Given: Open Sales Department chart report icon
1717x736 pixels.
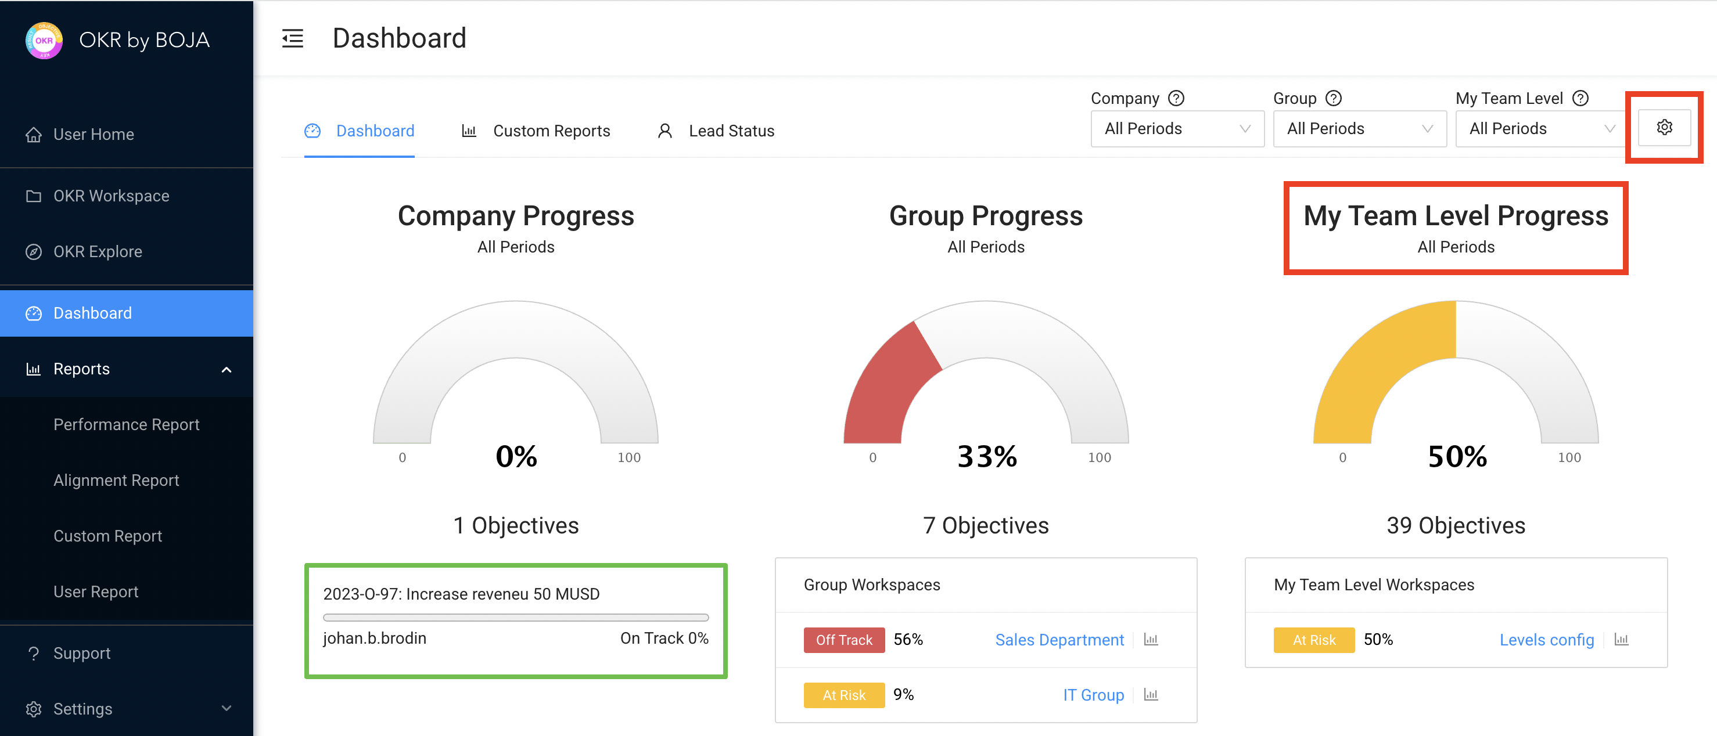Looking at the screenshot, I should [x=1151, y=640].
